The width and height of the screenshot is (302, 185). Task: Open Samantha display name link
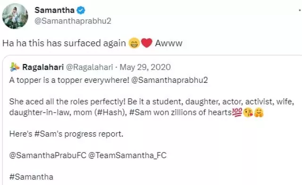55,10
